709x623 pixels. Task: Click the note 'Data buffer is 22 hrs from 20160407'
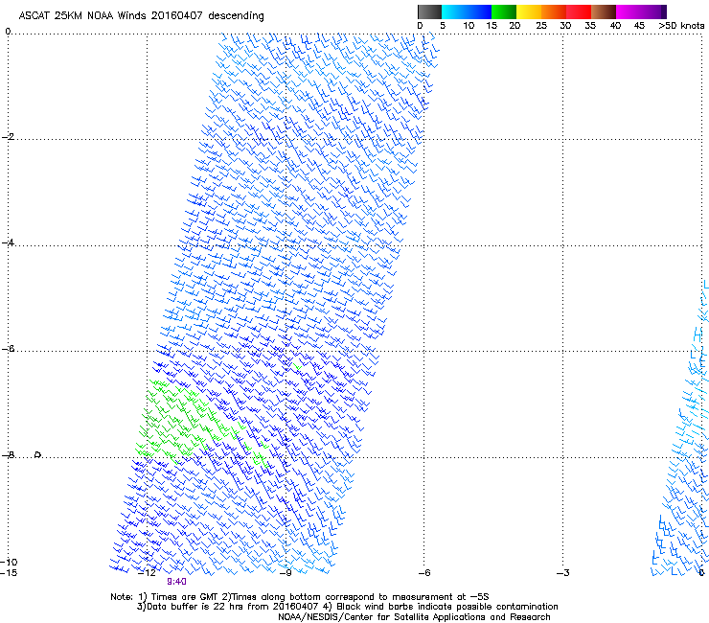point(233,607)
